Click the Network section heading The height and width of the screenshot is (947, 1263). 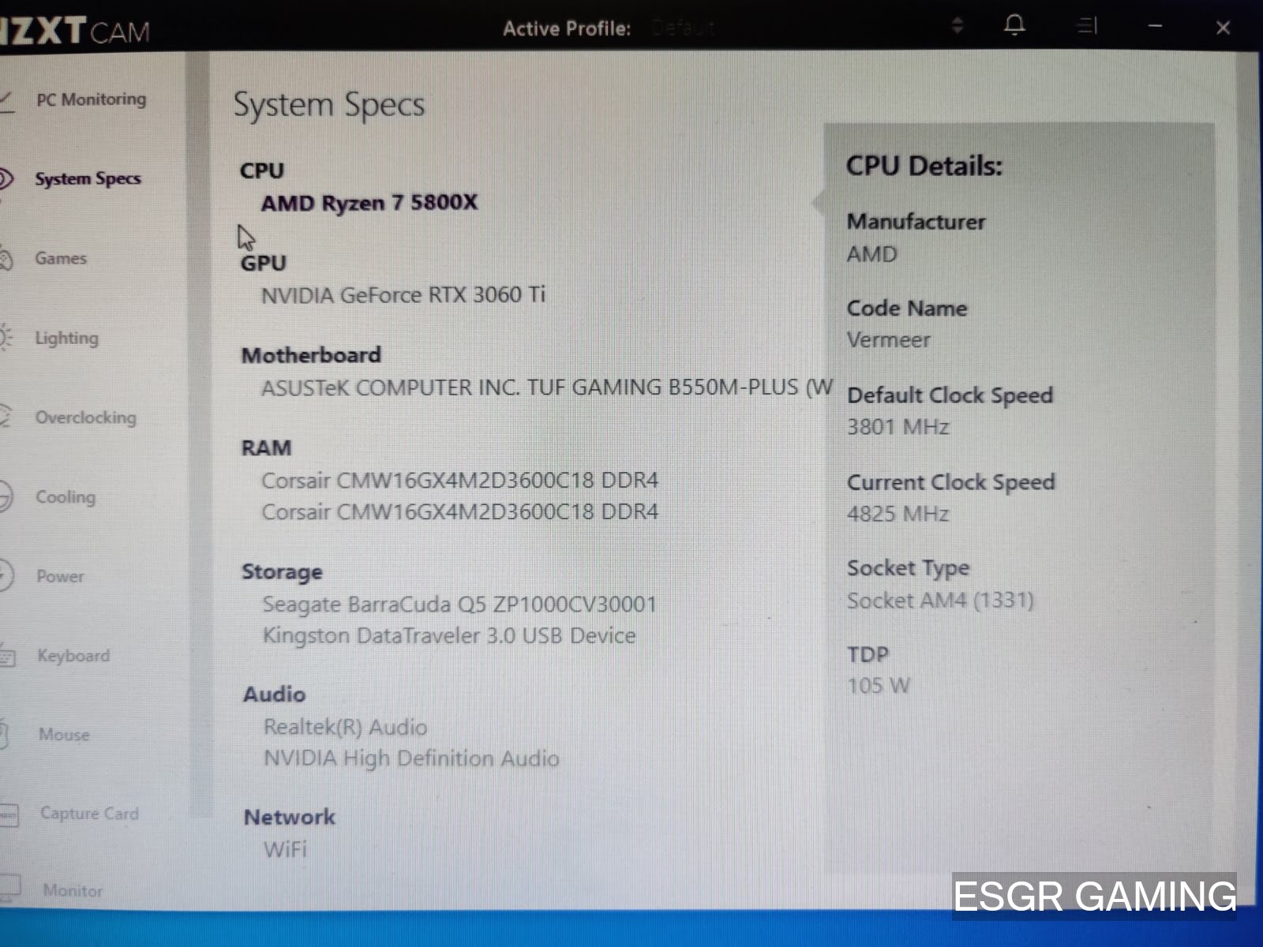[289, 817]
